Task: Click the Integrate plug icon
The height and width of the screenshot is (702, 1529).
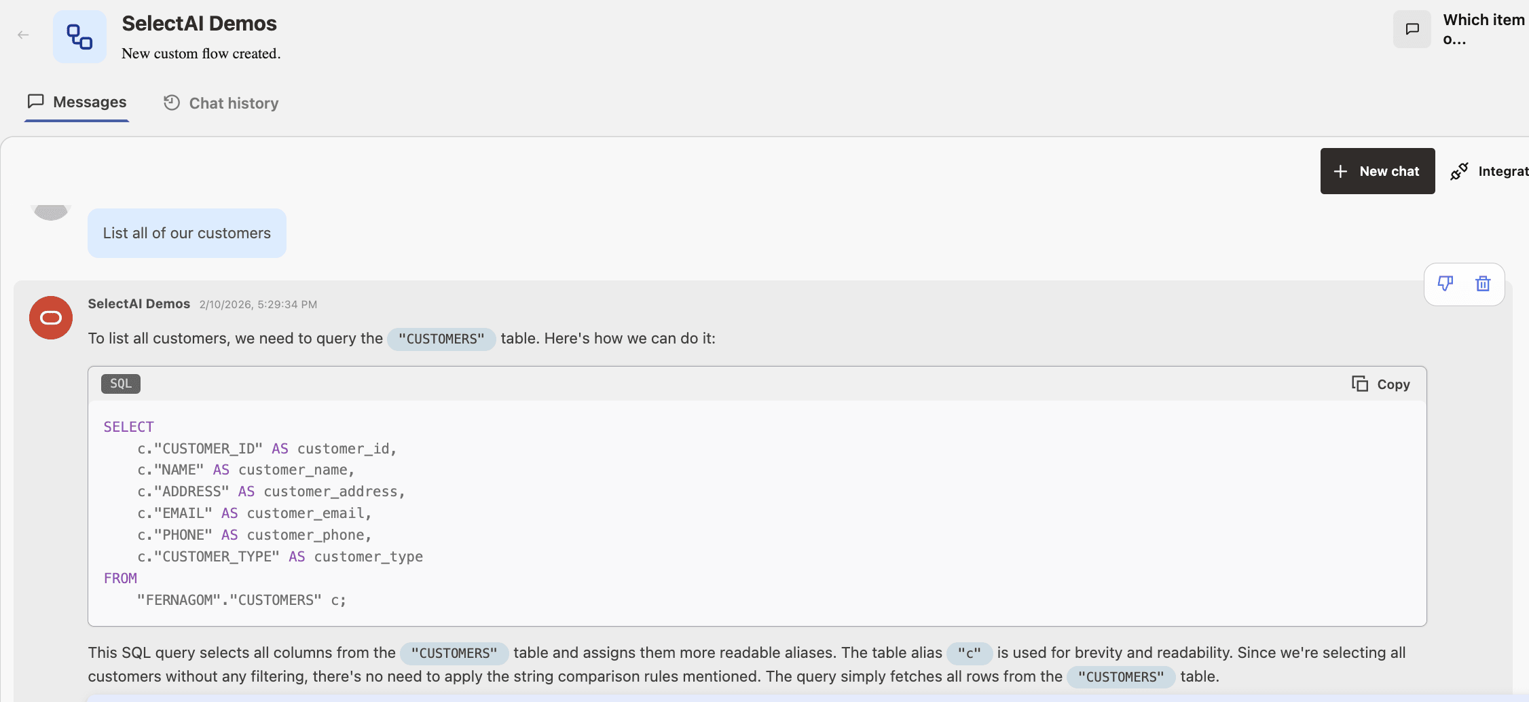Action: pos(1460,171)
